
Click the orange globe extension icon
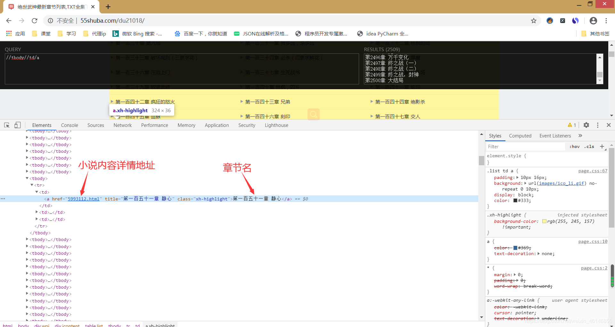550,20
